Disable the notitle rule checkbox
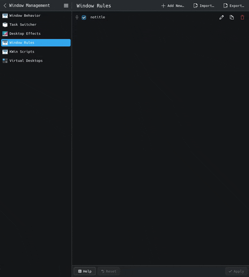Screen dimensions: 249x277 pos(84,18)
